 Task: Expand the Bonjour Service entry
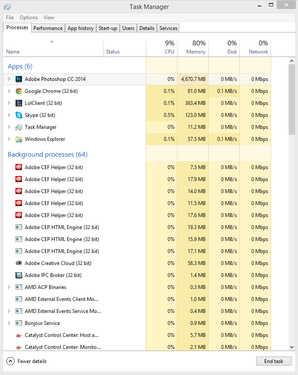pos(9,323)
